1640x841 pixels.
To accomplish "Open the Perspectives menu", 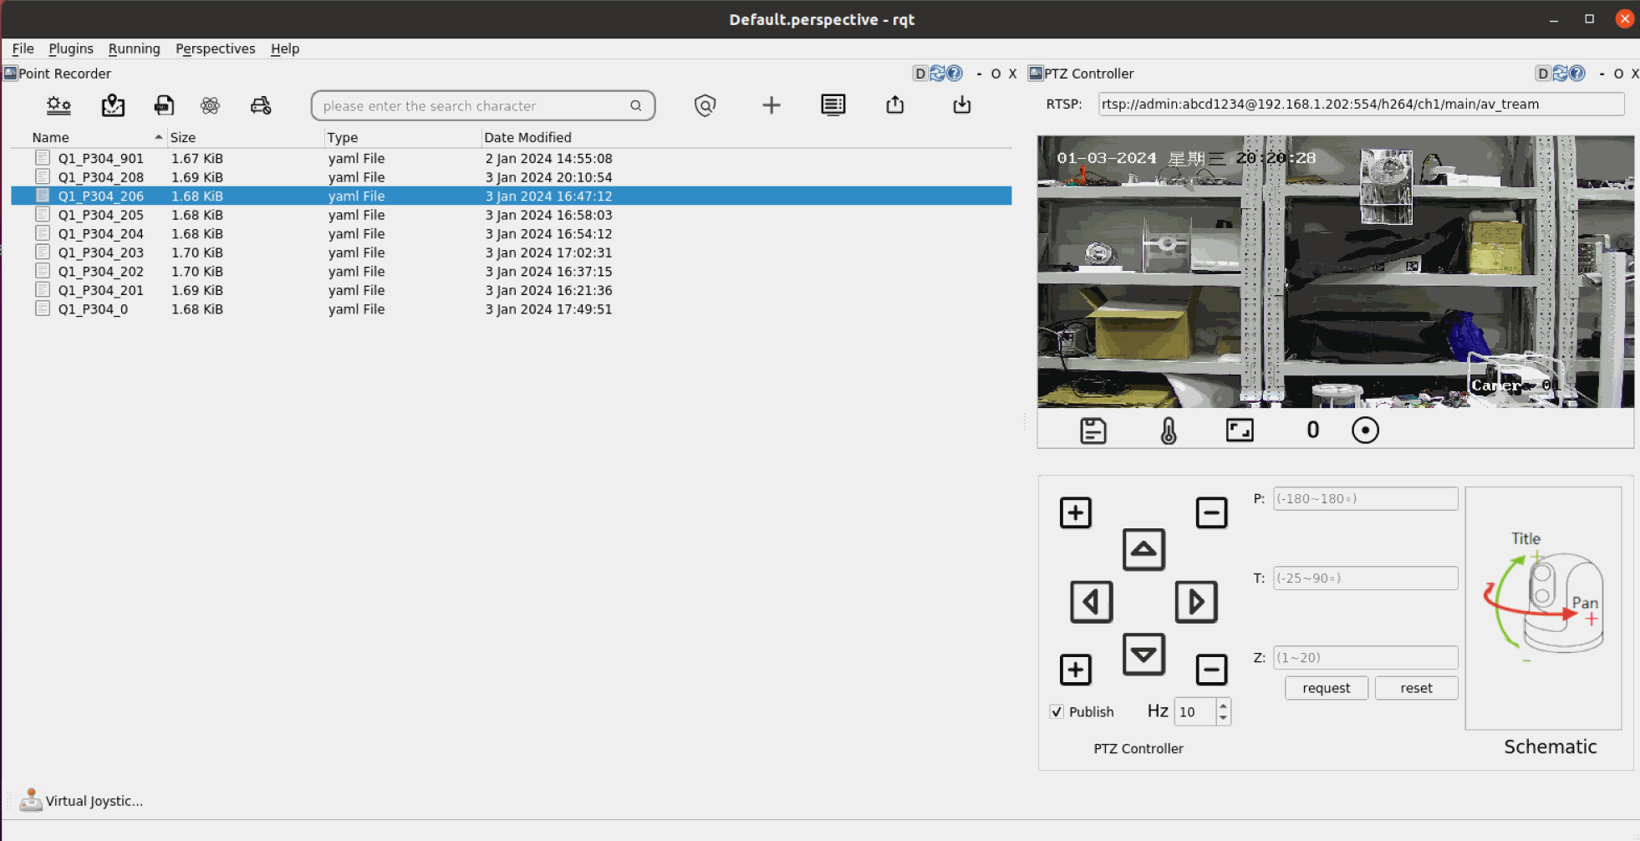I will 215,48.
